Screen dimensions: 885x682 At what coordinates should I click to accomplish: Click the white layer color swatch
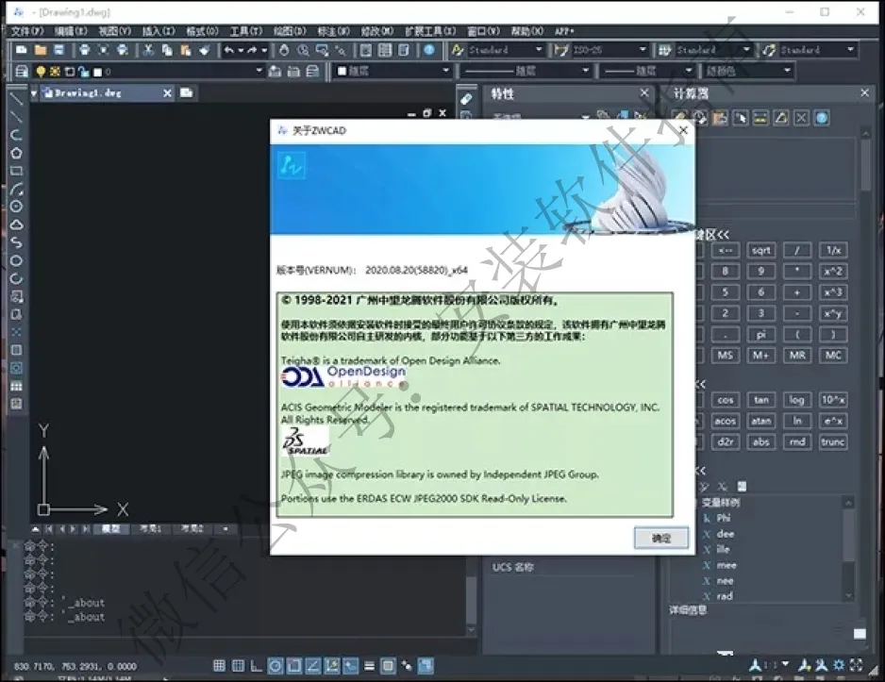[x=97, y=73]
